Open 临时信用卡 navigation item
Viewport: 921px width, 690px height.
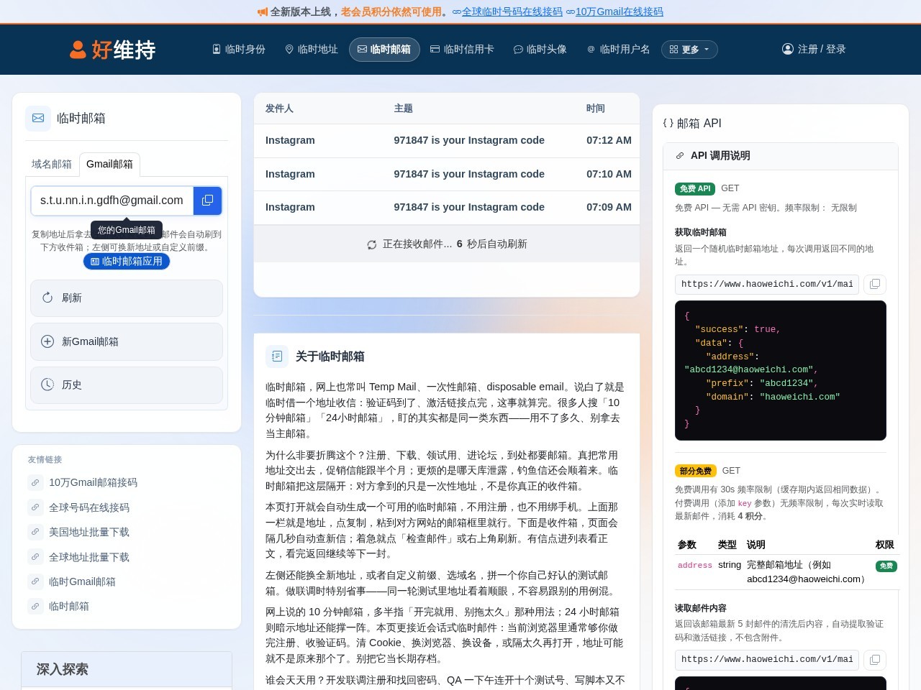click(x=462, y=50)
